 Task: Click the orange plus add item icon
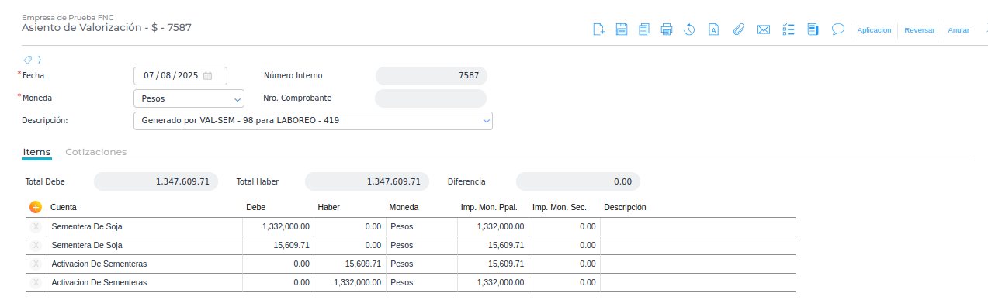36,208
